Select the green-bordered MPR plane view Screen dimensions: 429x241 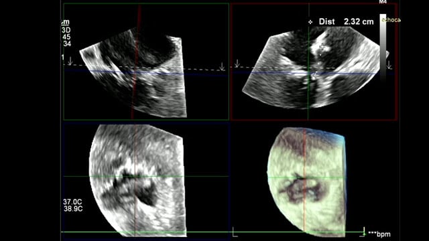tap(146, 62)
